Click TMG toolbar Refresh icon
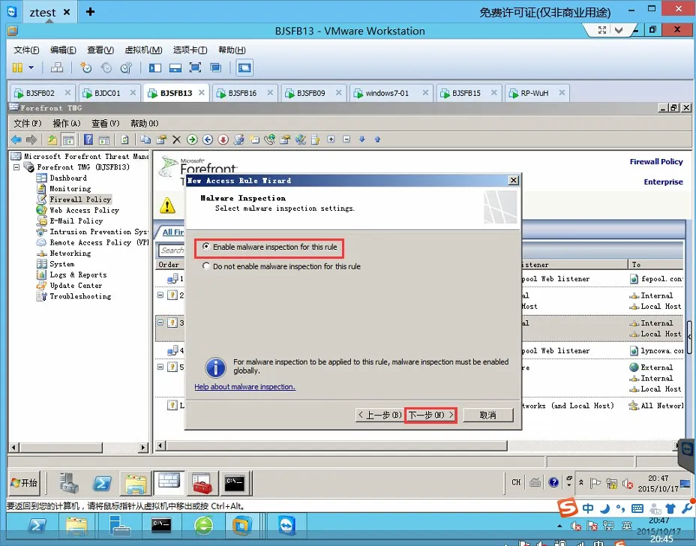The width and height of the screenshot is (696, 546). [x=124, y=139]
